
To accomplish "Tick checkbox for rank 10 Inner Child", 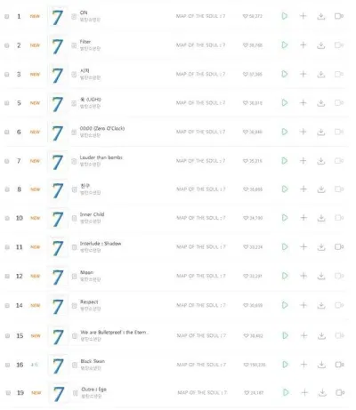I will coord(7,218).
